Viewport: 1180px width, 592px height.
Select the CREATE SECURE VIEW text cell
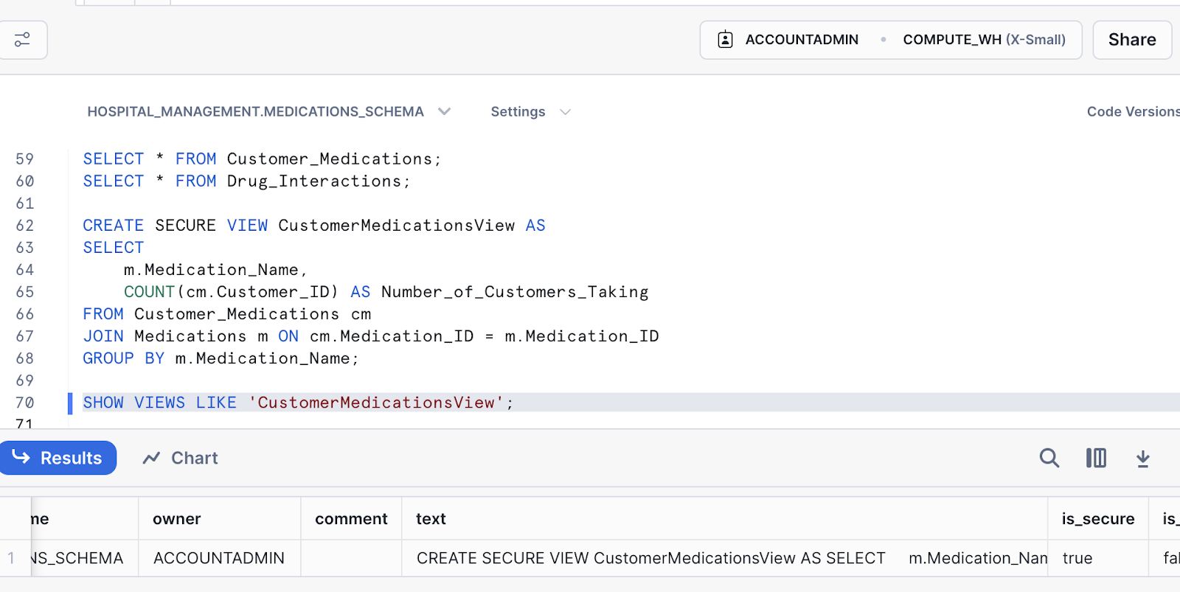click(724, 558)
